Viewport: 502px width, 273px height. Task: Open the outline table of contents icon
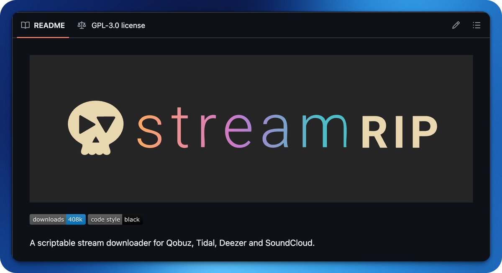pos(476,25)
